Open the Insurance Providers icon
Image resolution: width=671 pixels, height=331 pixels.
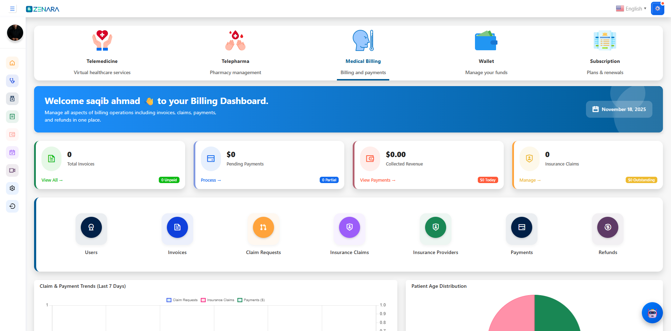pos(435,227)
